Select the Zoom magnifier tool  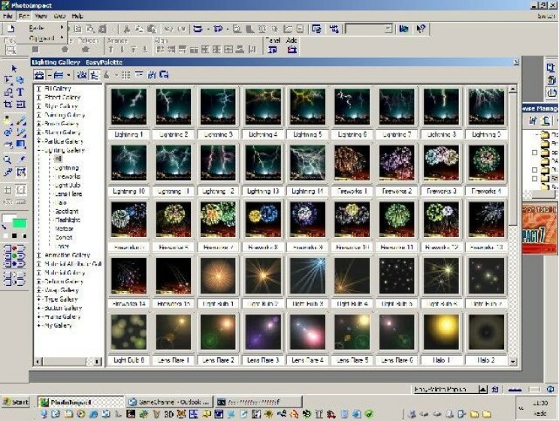coord(7,160)
